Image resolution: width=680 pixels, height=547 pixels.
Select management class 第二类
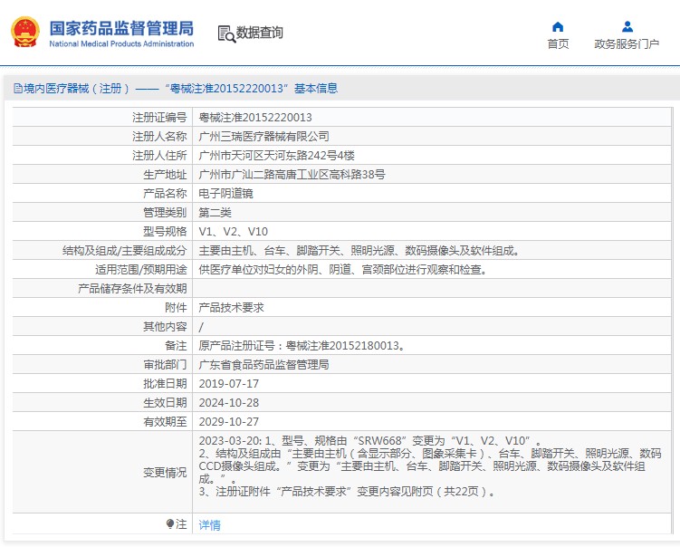click(x=215, y=213)
